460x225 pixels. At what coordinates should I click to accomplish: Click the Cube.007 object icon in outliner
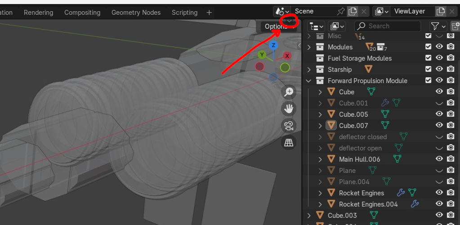(331, 125)
